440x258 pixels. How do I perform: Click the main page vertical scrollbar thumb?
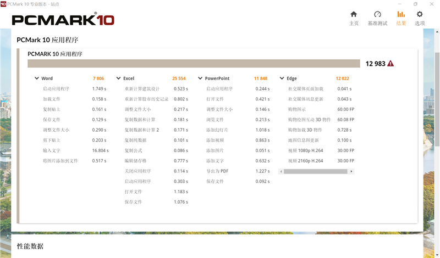[x=437, y=99]
